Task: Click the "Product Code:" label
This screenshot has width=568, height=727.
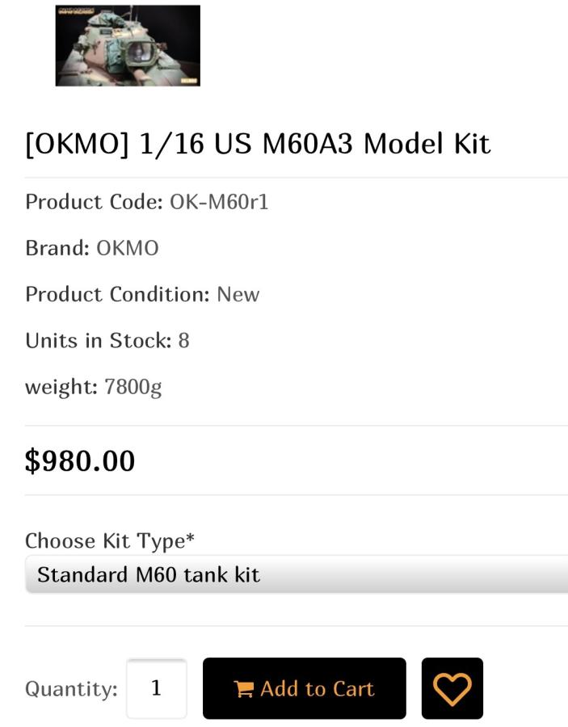Action: (x=94, y=202)
